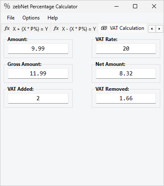Minimize the zebNet Percentage Calculator window
This screenshot has height=186, width=164.
coord(116,6)
